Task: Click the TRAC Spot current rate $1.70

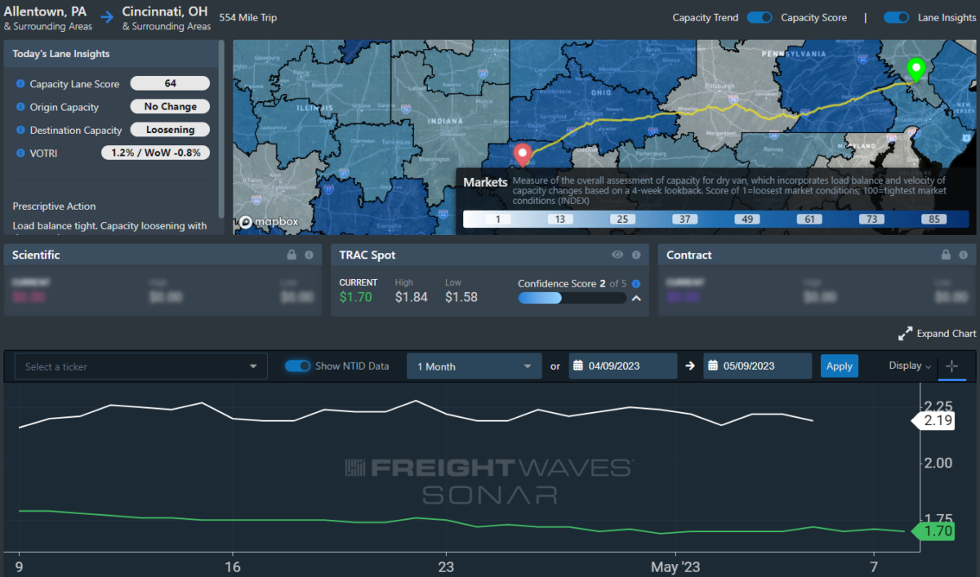Action: (x=355, y=297)
